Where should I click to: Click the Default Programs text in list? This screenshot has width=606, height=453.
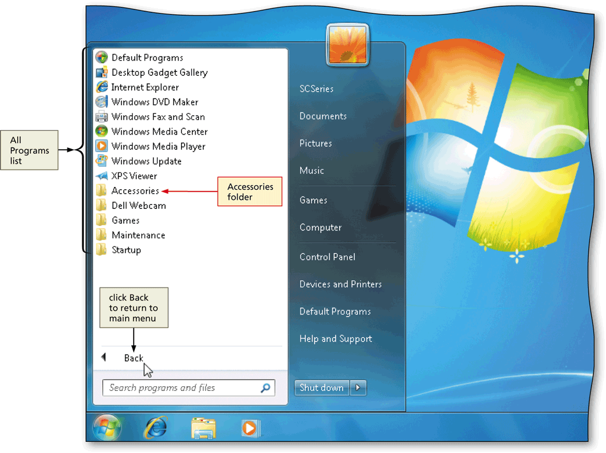pyautogui.click(x=147, y=58)
